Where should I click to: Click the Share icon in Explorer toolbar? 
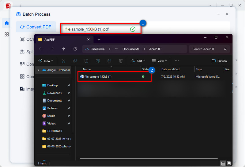click(109, 61)
